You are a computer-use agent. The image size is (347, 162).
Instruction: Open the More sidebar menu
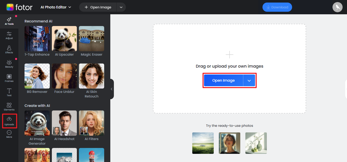(9, 134)
